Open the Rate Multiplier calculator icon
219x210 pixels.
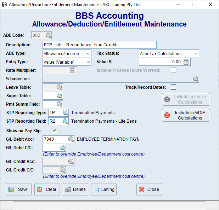(73, 70)
